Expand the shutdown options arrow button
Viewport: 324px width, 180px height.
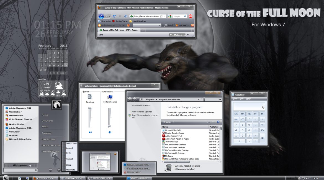tap(59, 170)
